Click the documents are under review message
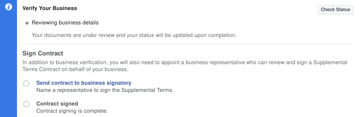The width and height of the screenshot is (359, 117). click(x=134, y=35)
